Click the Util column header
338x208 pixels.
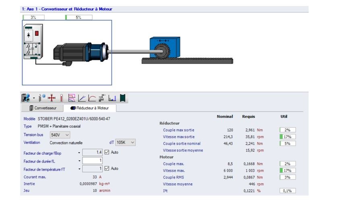tap(284, 116)
